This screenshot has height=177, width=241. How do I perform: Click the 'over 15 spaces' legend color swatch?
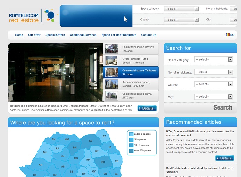click(131, 150)
